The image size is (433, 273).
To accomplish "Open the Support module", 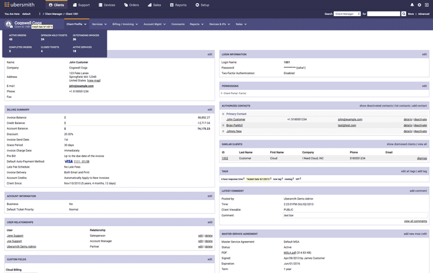I will coord(81,5).
